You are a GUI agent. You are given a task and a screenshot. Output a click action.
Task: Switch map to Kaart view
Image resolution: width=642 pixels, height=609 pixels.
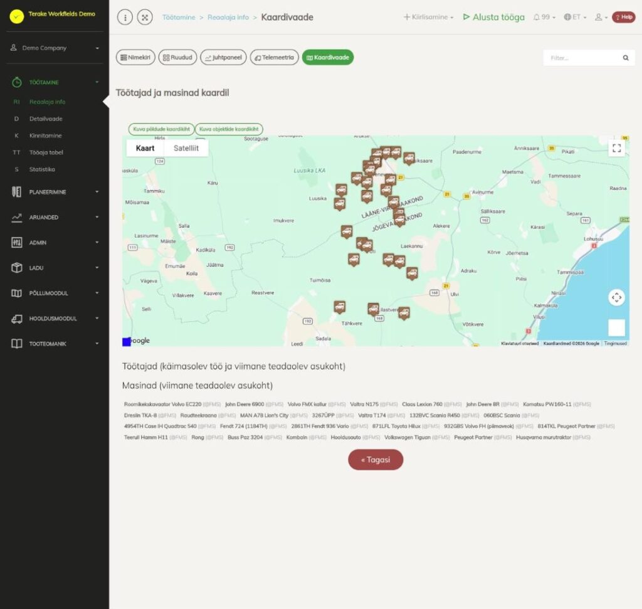(145, 148)
